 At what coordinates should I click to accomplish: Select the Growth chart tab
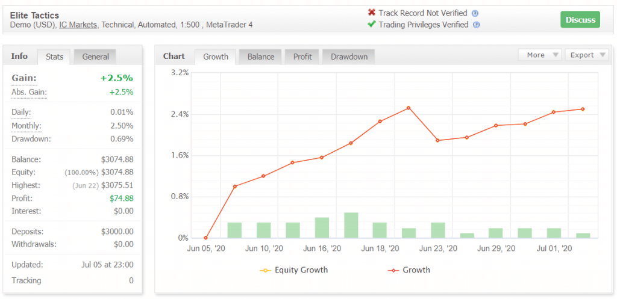(215, 57)
